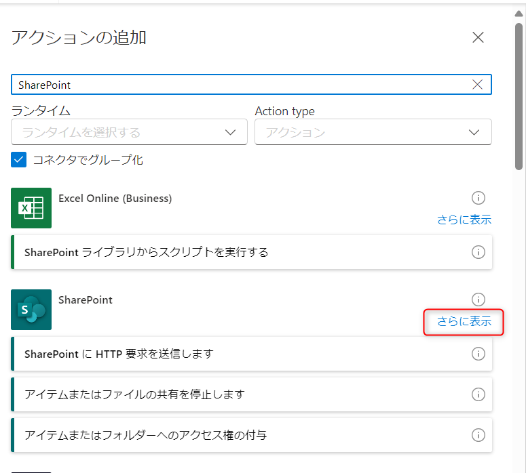Show info for the SharePoint connector
The height and width of the screenshot is (473, 526).
point(478,299)
